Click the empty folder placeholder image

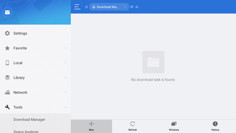pyautogui.click(x=153, y=62)
